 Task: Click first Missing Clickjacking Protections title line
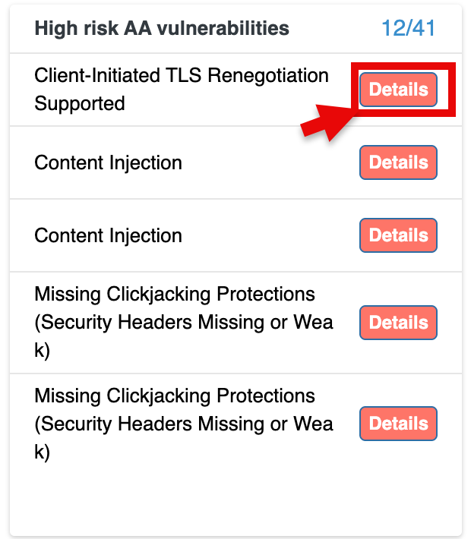[x=175, y=294]
